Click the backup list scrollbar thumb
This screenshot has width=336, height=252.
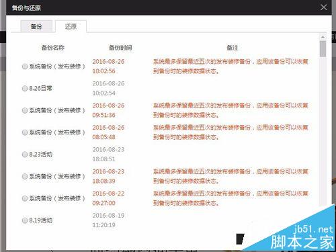tap(323, 48)
